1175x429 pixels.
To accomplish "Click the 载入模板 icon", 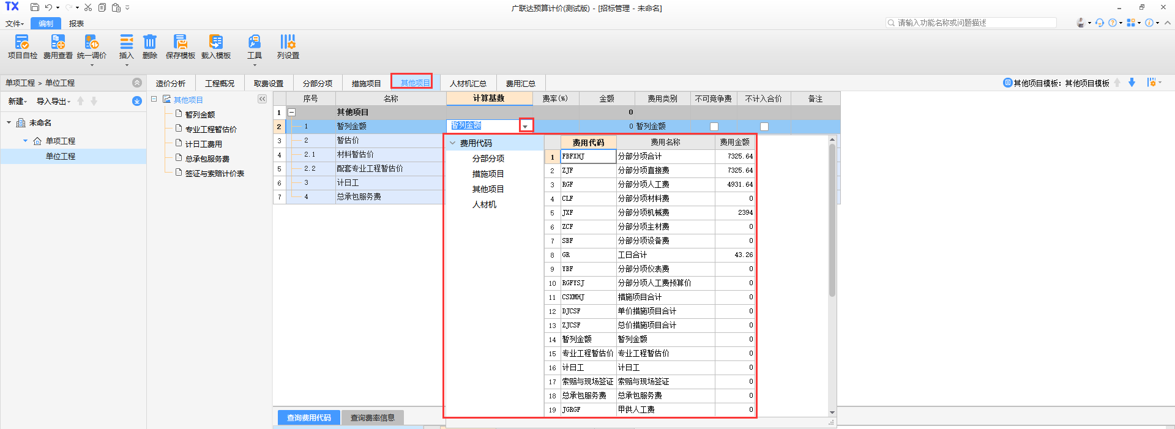I will coord(215,42).
